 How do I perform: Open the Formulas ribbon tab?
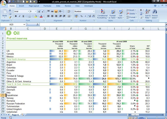point(47,6)
